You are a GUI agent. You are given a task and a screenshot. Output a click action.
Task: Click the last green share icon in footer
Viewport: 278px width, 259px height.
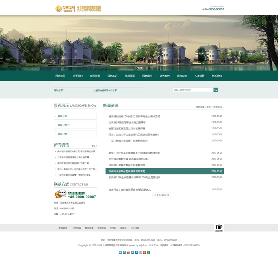[x=148, y=252]
